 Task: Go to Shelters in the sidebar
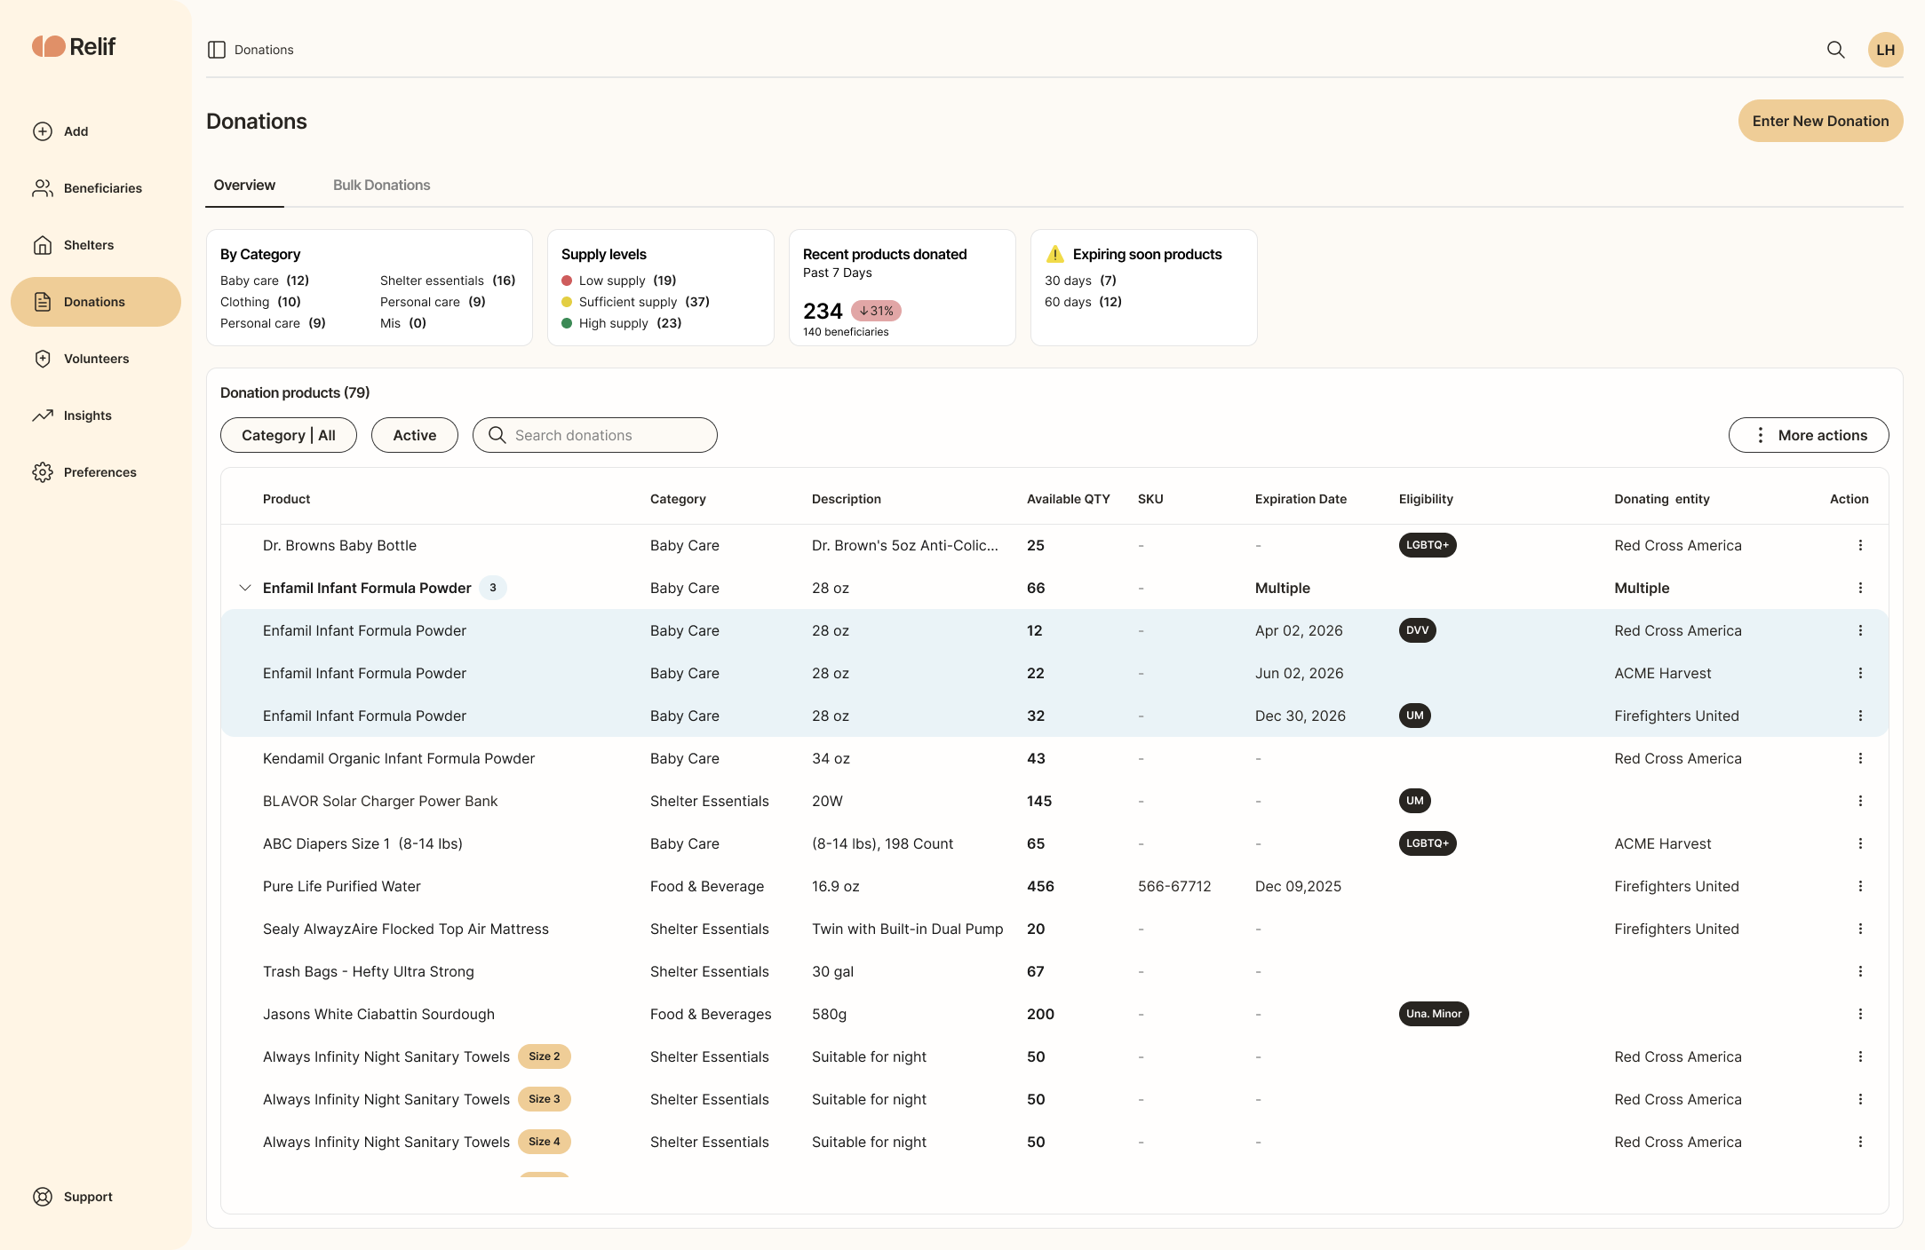point(96,245)
